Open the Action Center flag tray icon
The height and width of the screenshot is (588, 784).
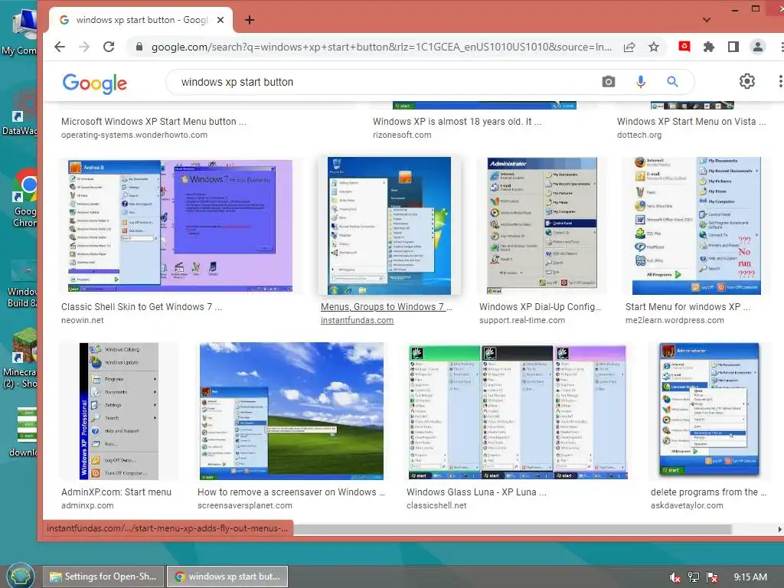click(713, 577)
